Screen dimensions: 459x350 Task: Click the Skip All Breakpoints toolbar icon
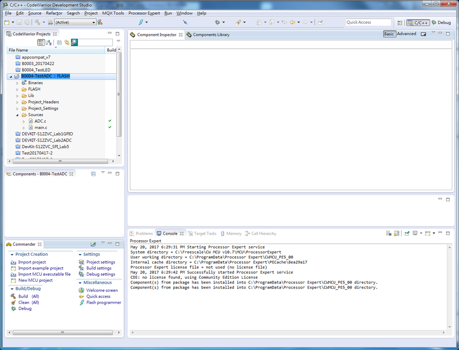(x=185, y=22)
